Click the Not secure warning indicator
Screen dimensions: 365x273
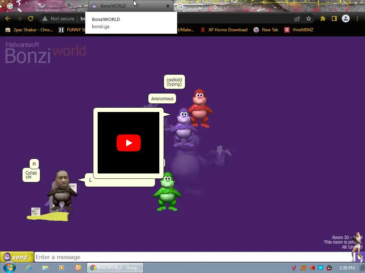pos(58,18)
